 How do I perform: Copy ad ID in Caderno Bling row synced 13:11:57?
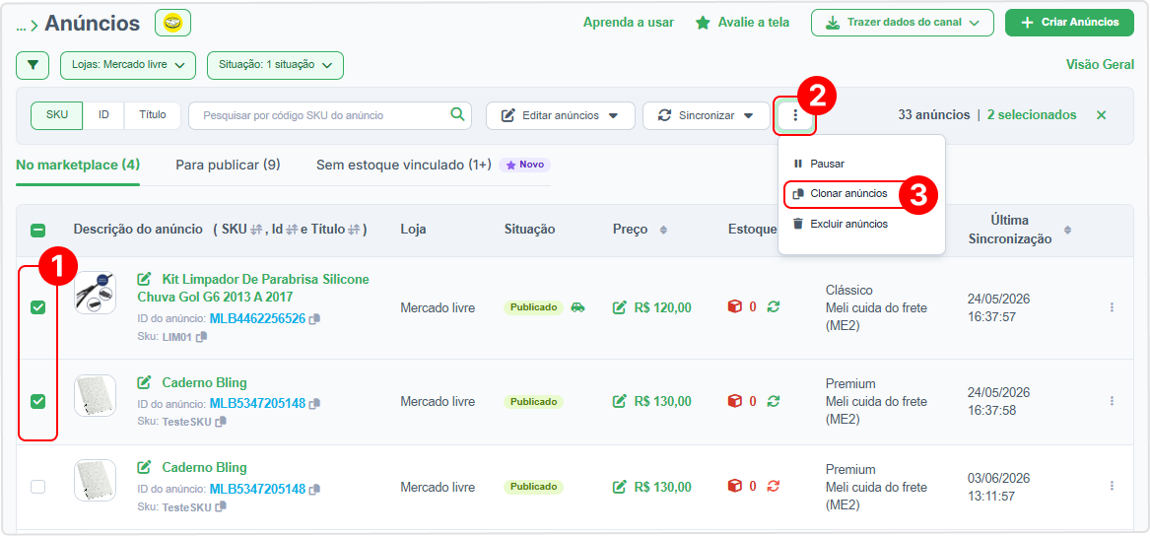coord(314,489)
